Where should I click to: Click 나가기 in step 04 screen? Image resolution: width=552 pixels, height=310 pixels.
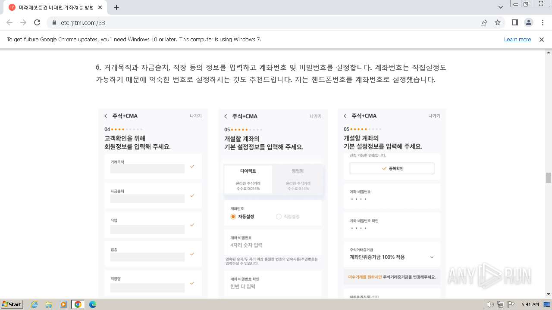tap(196, 116)
